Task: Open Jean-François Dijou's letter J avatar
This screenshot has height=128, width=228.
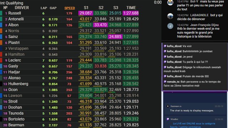Action: (170, 26)
